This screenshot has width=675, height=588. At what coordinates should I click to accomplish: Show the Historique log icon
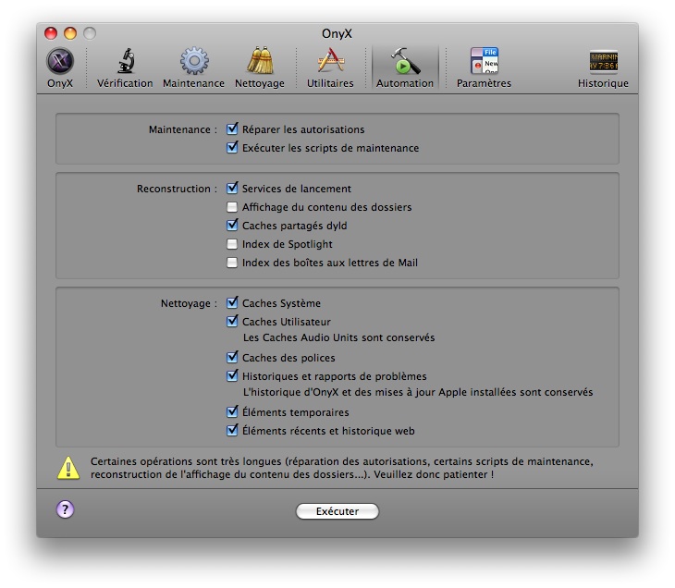pos(604,61)
